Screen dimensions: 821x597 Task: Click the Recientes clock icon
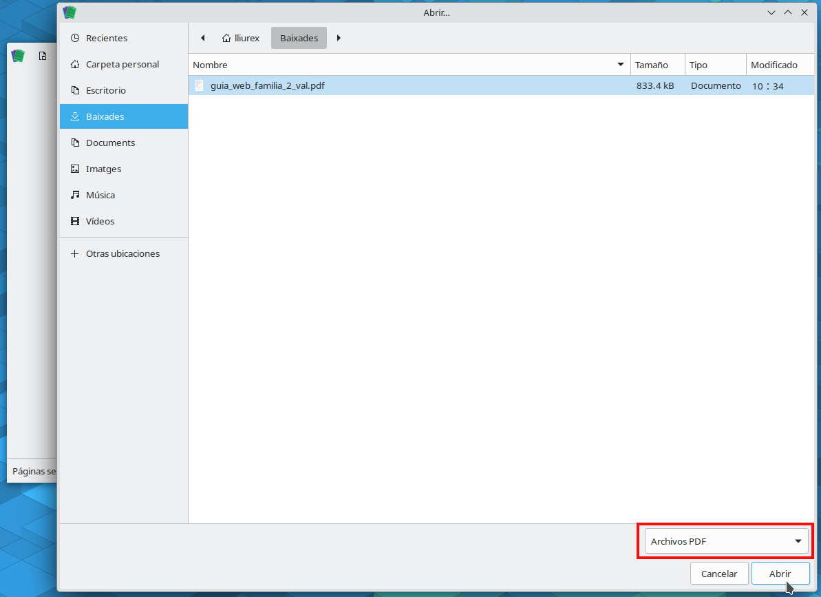[x=75, y=38]
